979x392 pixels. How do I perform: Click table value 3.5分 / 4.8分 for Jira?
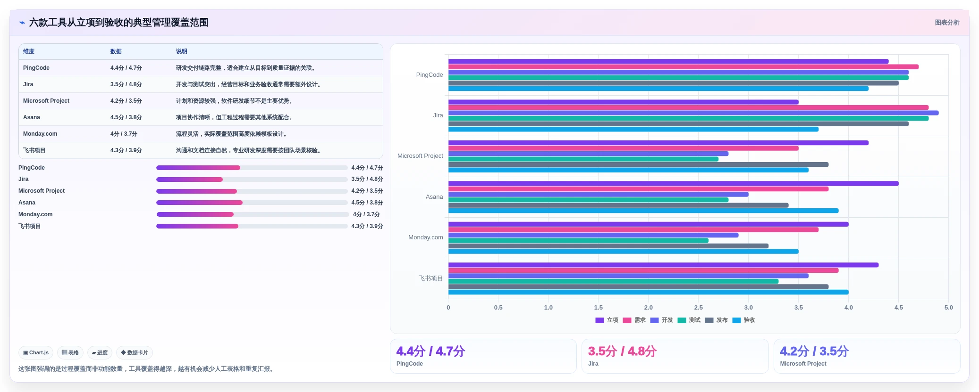pos(126,84)
